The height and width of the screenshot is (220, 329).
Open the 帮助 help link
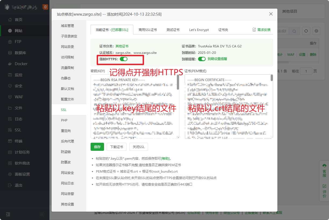click(x=165, y=159)
